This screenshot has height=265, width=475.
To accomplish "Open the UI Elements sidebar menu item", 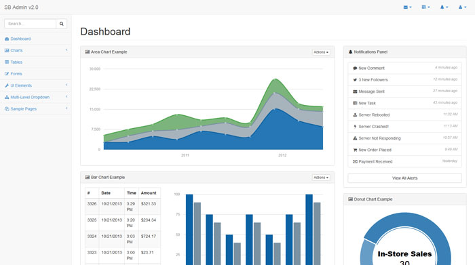I will pos(35,85).
